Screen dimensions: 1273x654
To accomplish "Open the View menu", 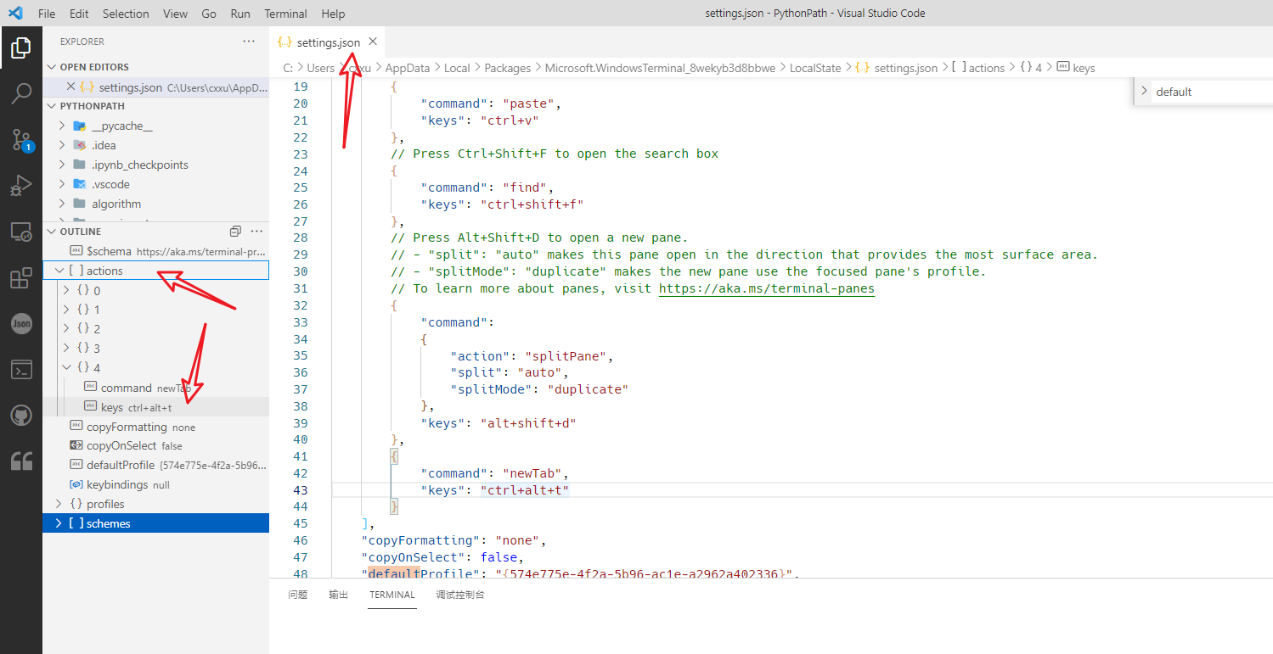I will (x=175, y=14).
